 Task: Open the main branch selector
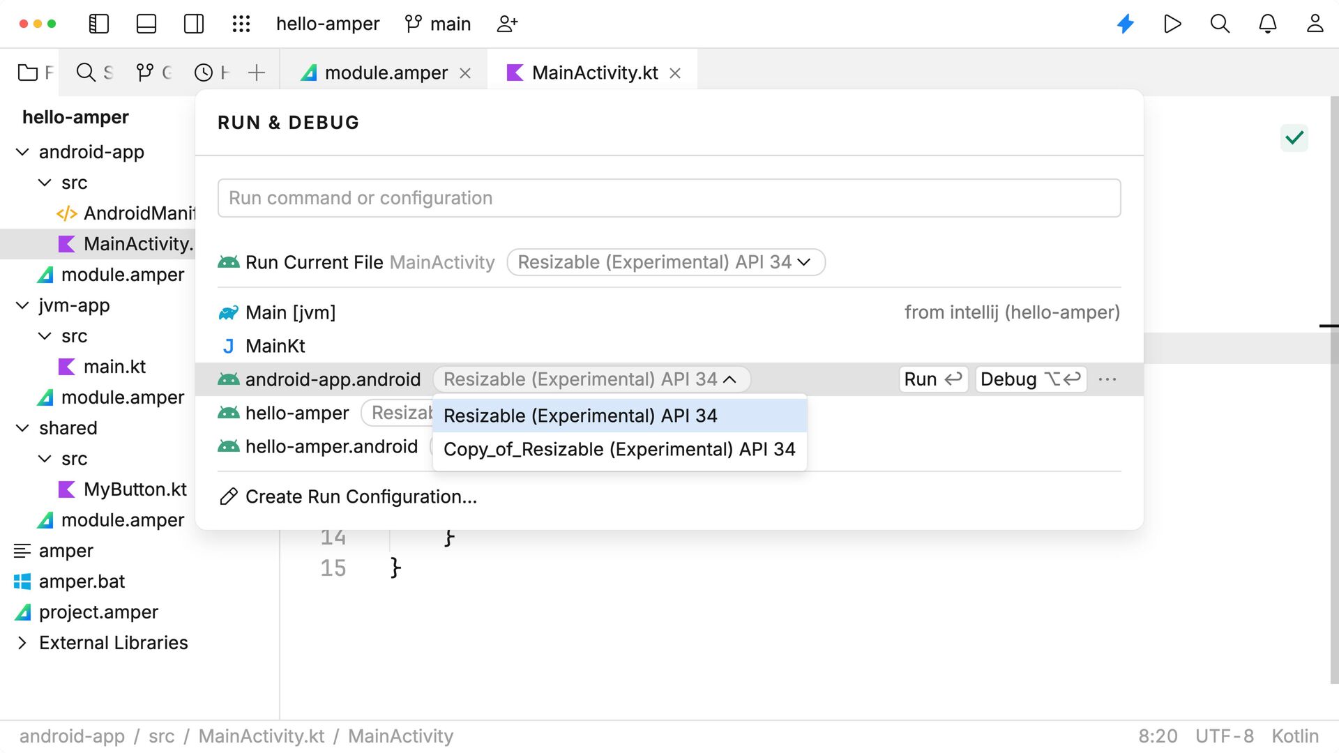[x=438, y=24]
